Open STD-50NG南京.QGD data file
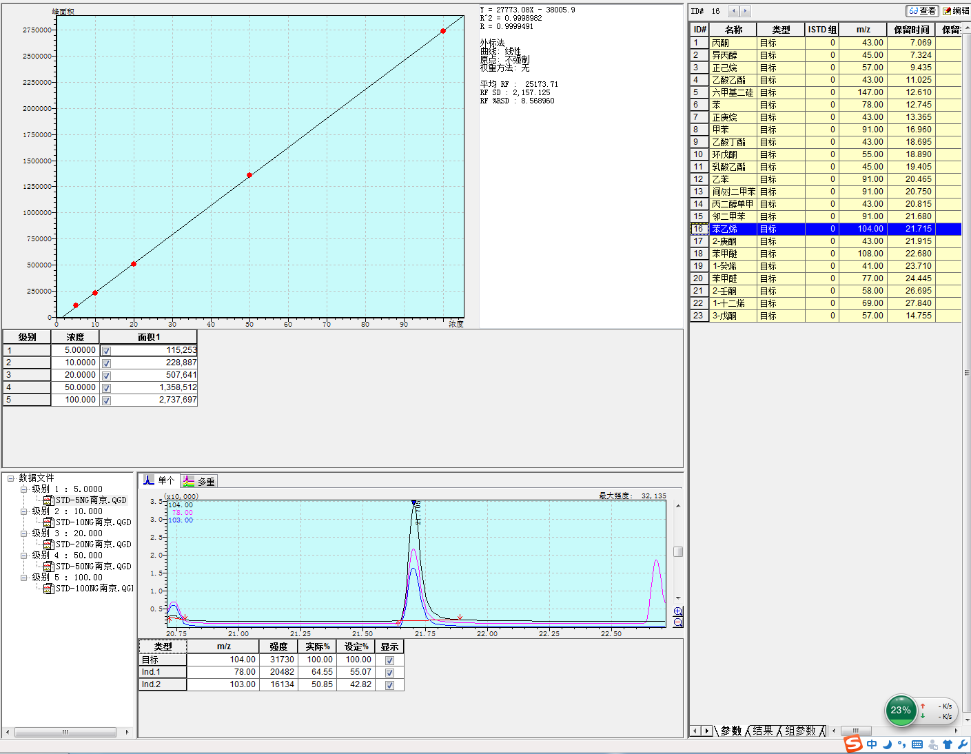 click(x=87, y=567)
